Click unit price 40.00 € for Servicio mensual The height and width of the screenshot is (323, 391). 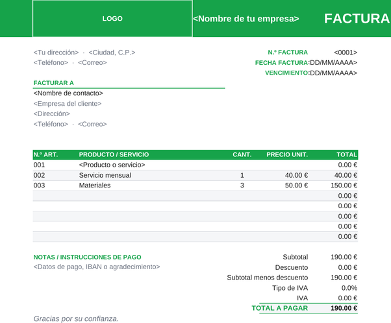296,175
